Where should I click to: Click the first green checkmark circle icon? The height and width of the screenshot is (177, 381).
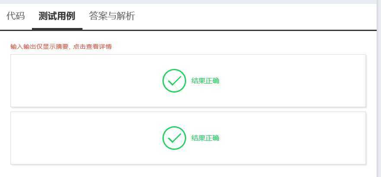(174, 81)
